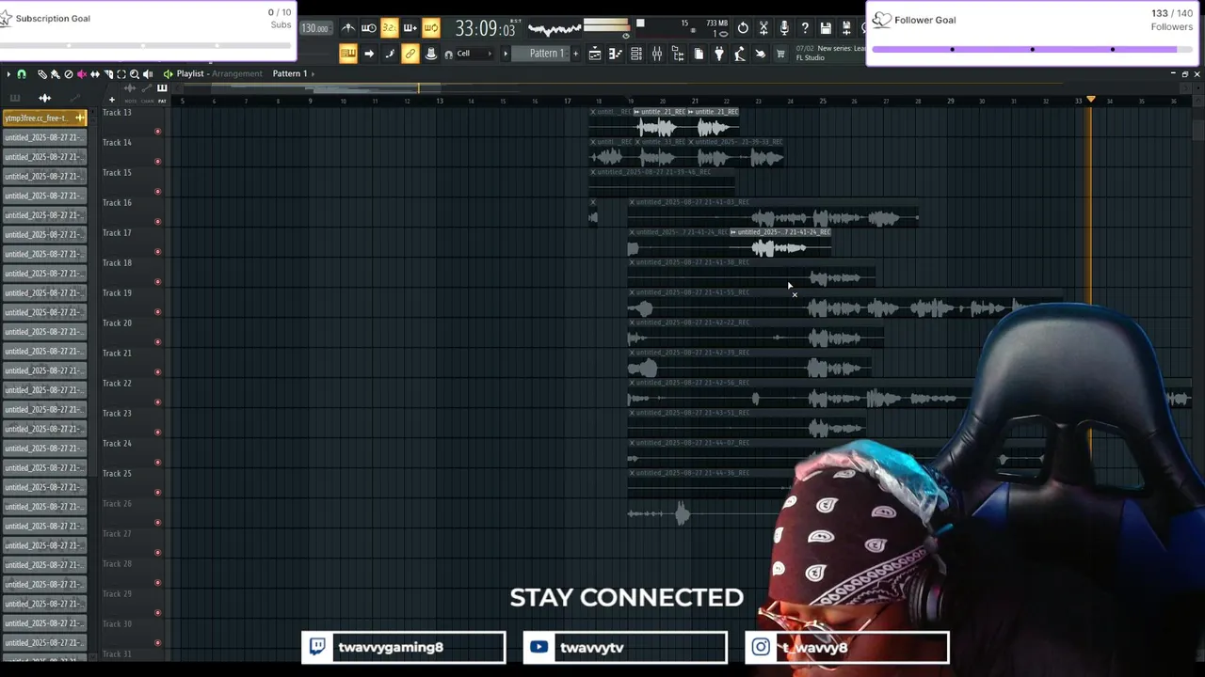This screenshot has width=1205, height=677.
Task: Select Track 18 header label
Action: (117, 263)
